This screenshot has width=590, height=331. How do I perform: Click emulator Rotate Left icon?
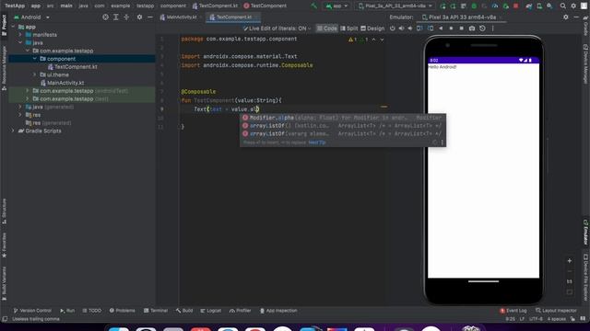pyautogui.click(x=419, y=29)
